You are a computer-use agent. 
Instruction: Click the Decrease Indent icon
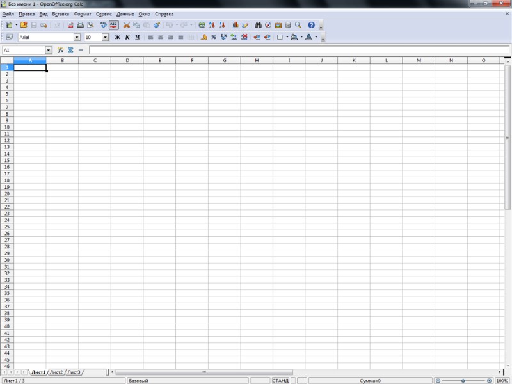[x=257, y=37]
